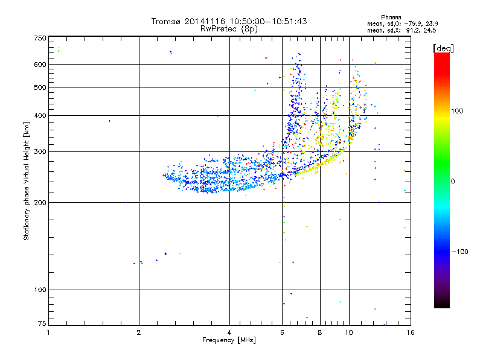Click the y-axis label '750'
The height and width of the screenshot is (362, 483).
(40, 38)
